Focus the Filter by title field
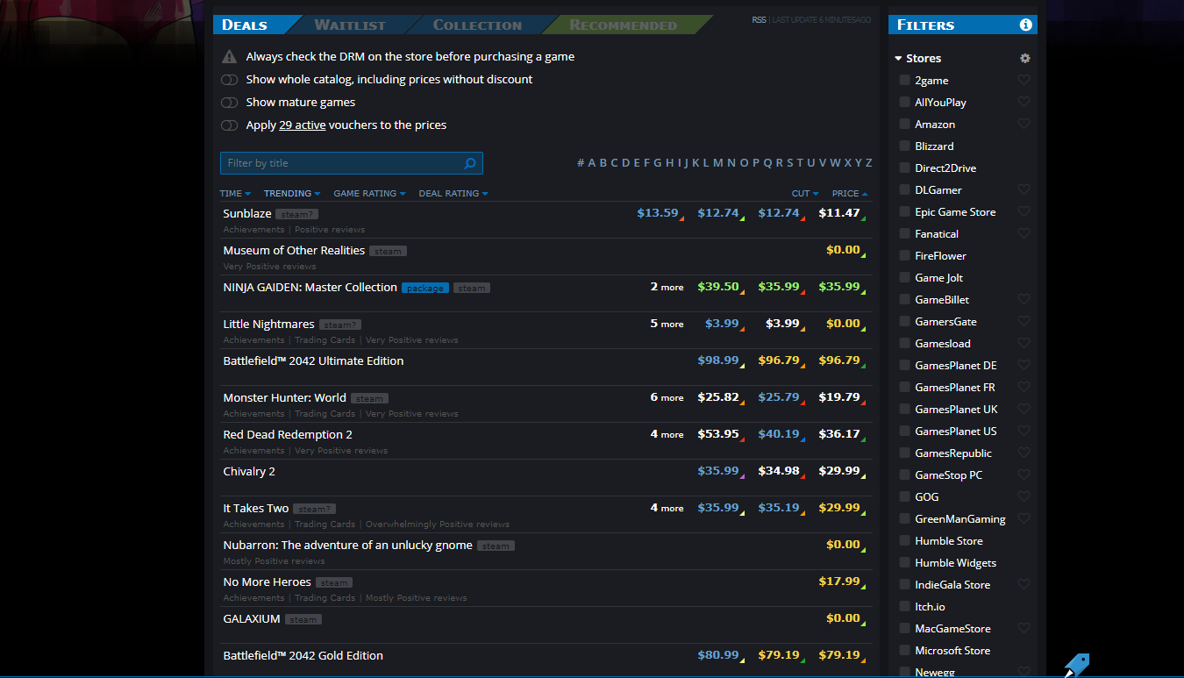 351,163
